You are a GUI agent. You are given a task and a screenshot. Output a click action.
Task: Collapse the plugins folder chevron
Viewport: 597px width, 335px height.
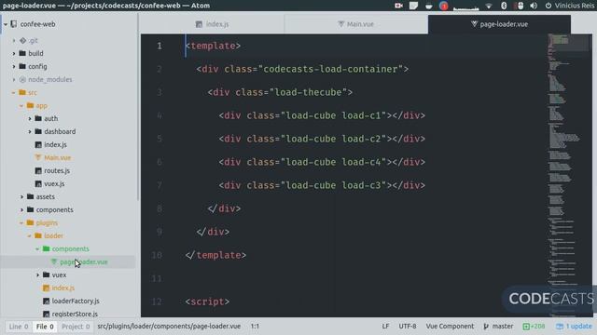click(x=21, y=222)
